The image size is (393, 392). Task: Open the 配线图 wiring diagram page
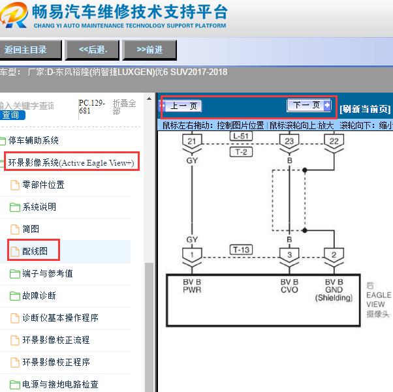coord(35,251)
